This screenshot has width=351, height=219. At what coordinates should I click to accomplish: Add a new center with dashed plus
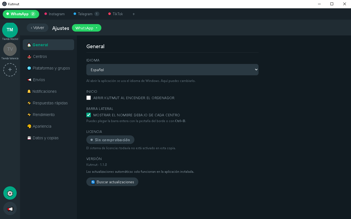pyautogui.click(x=10, y=69)
